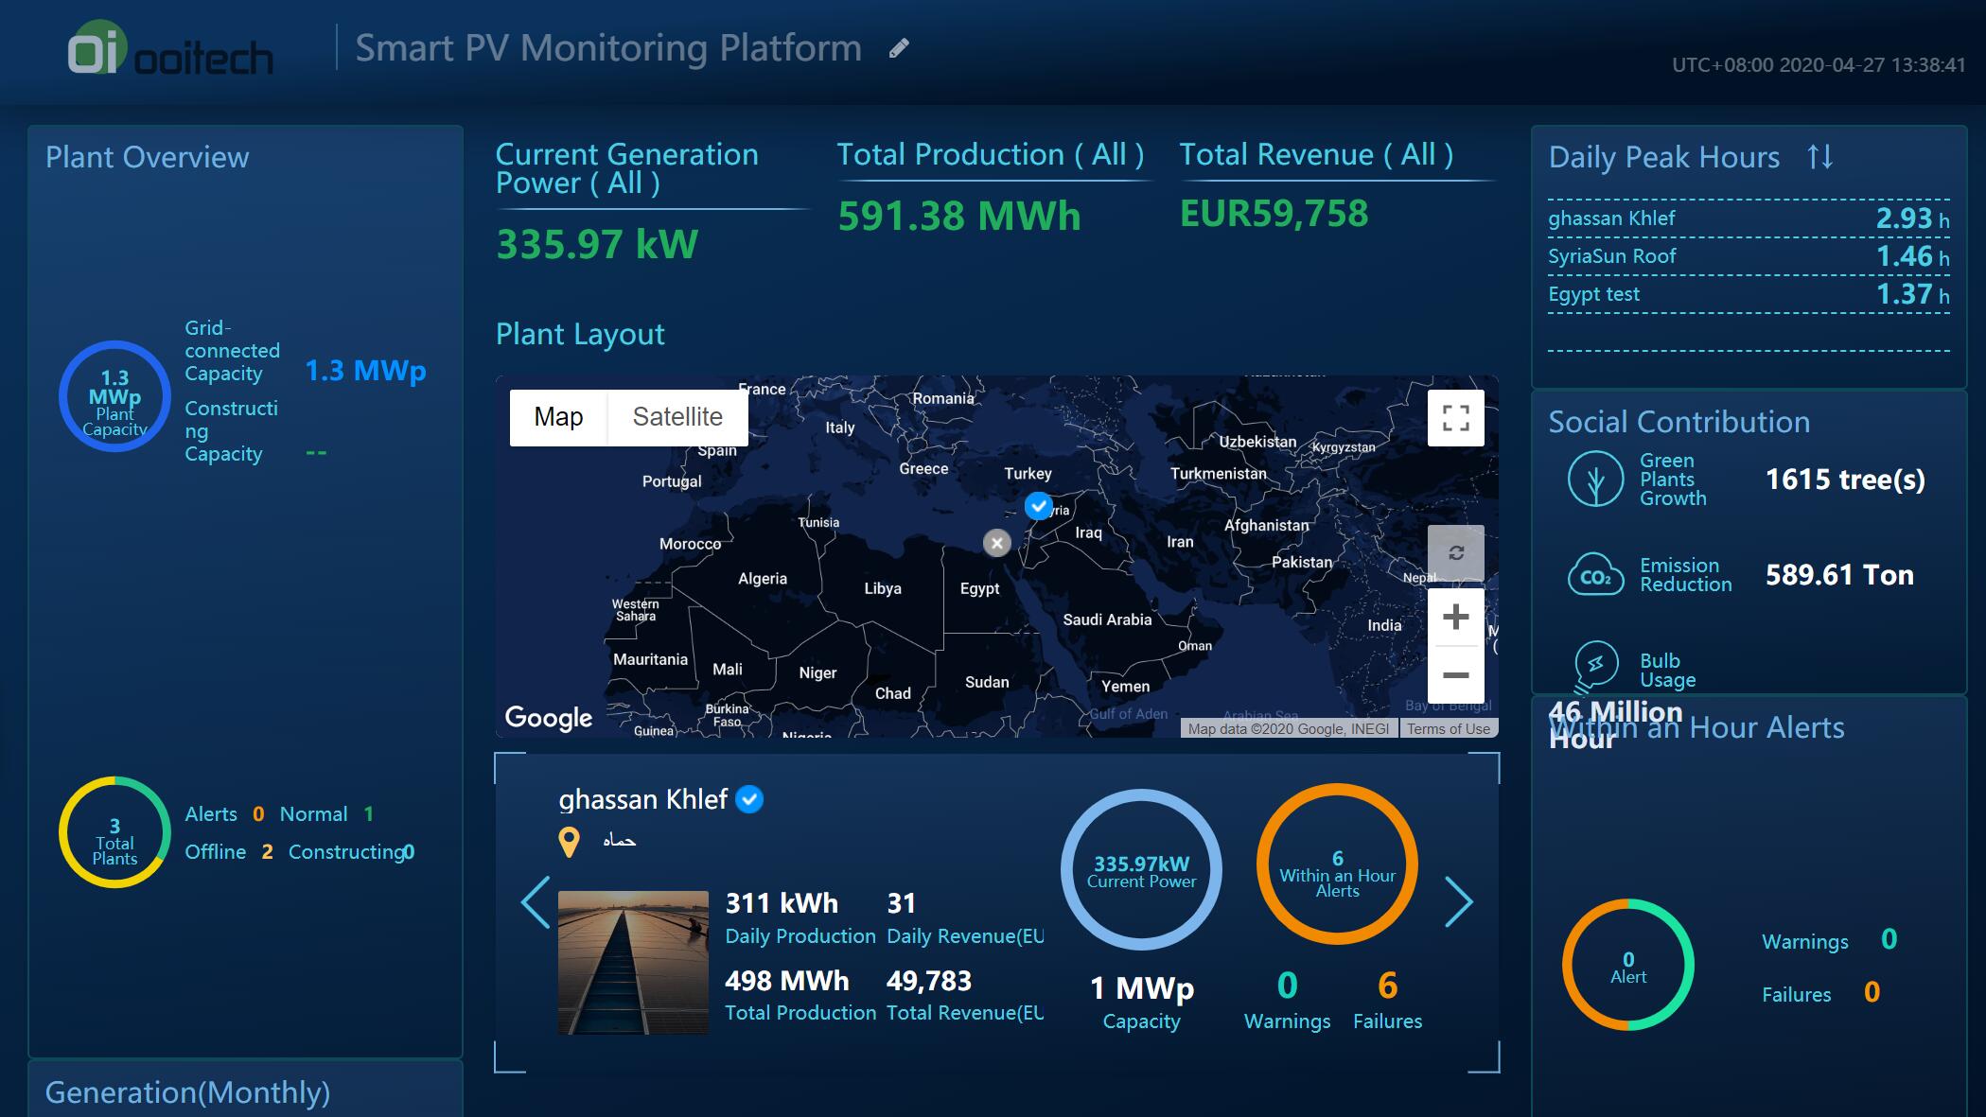Click the ooitech logo
Screen dimensions: 1986x1117
[x=170, y=49]
